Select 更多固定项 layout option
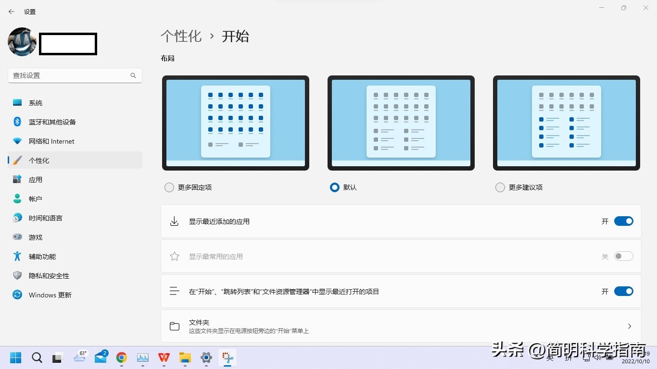 [169, 187]
